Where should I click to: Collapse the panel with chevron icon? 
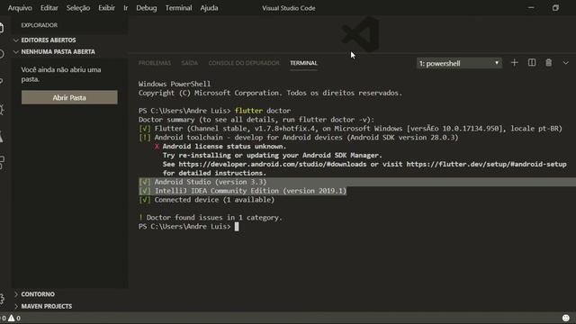pos(566,63)
